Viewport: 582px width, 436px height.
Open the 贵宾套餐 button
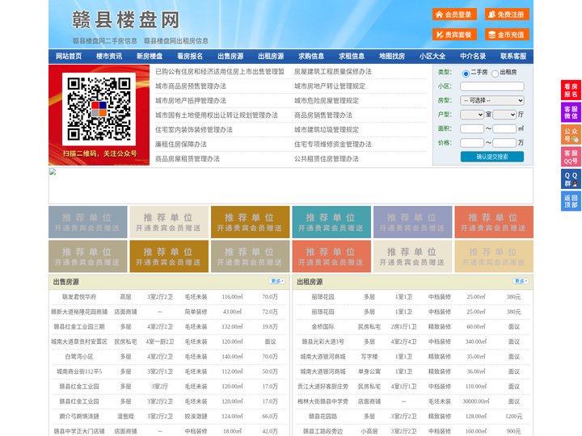pos(454,35)
